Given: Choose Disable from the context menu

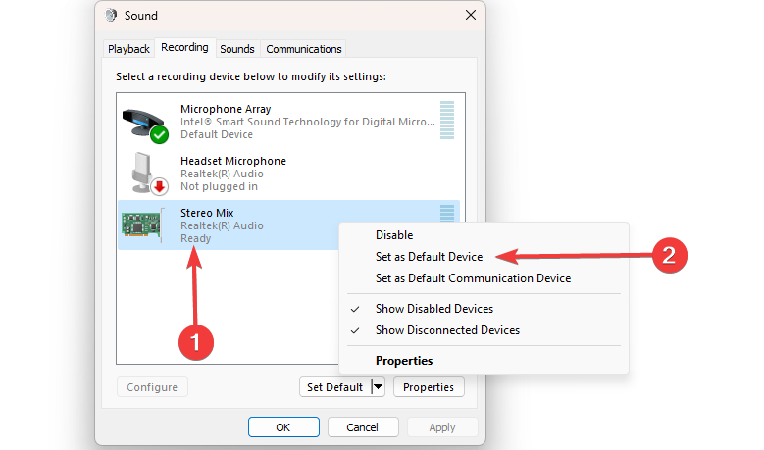Looking at the screenshot, I should click(394, 235).
